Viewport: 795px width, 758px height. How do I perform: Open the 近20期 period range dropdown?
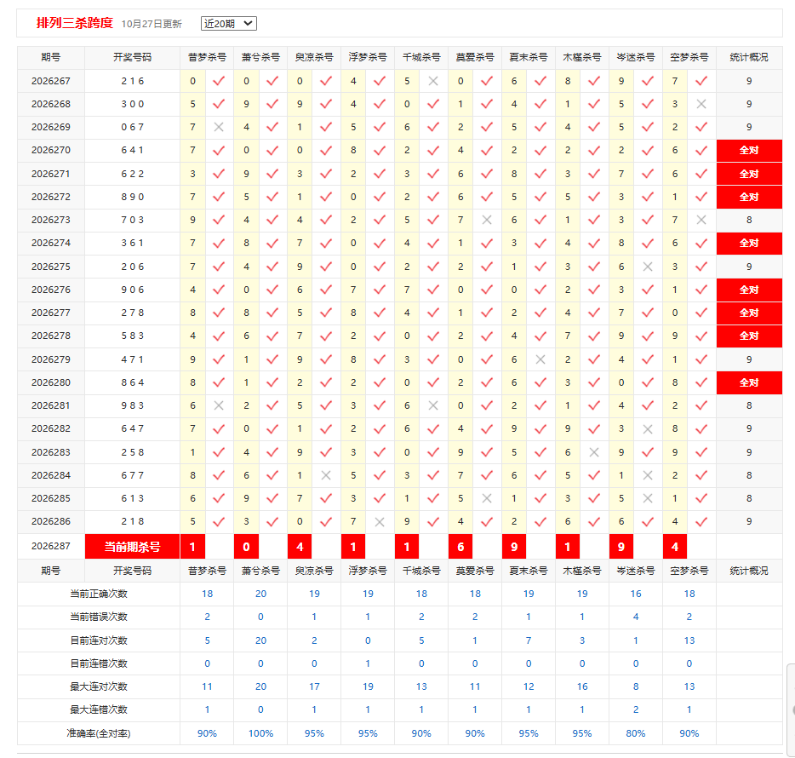pos(229,23)
